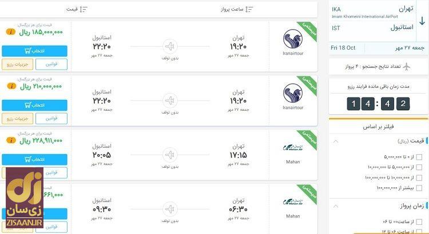Image resolution: width=429 pixels, height=234 pixels.
Task: Sort results by قیمت (price)
Action: point(77,9)
